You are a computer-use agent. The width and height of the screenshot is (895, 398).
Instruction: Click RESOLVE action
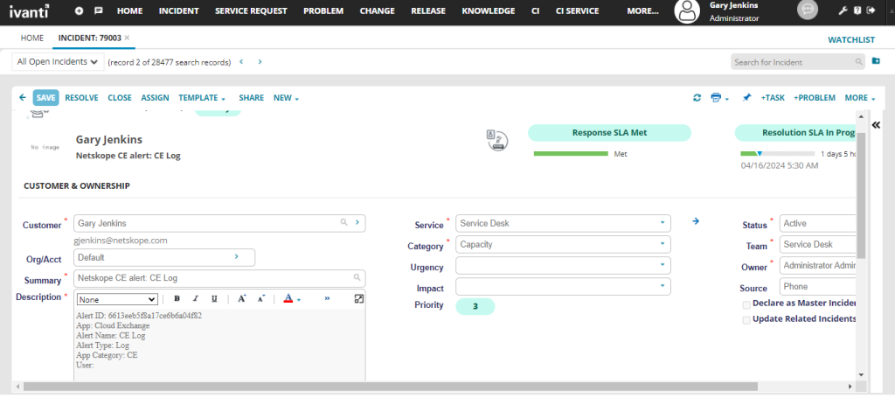coord(81,98)
